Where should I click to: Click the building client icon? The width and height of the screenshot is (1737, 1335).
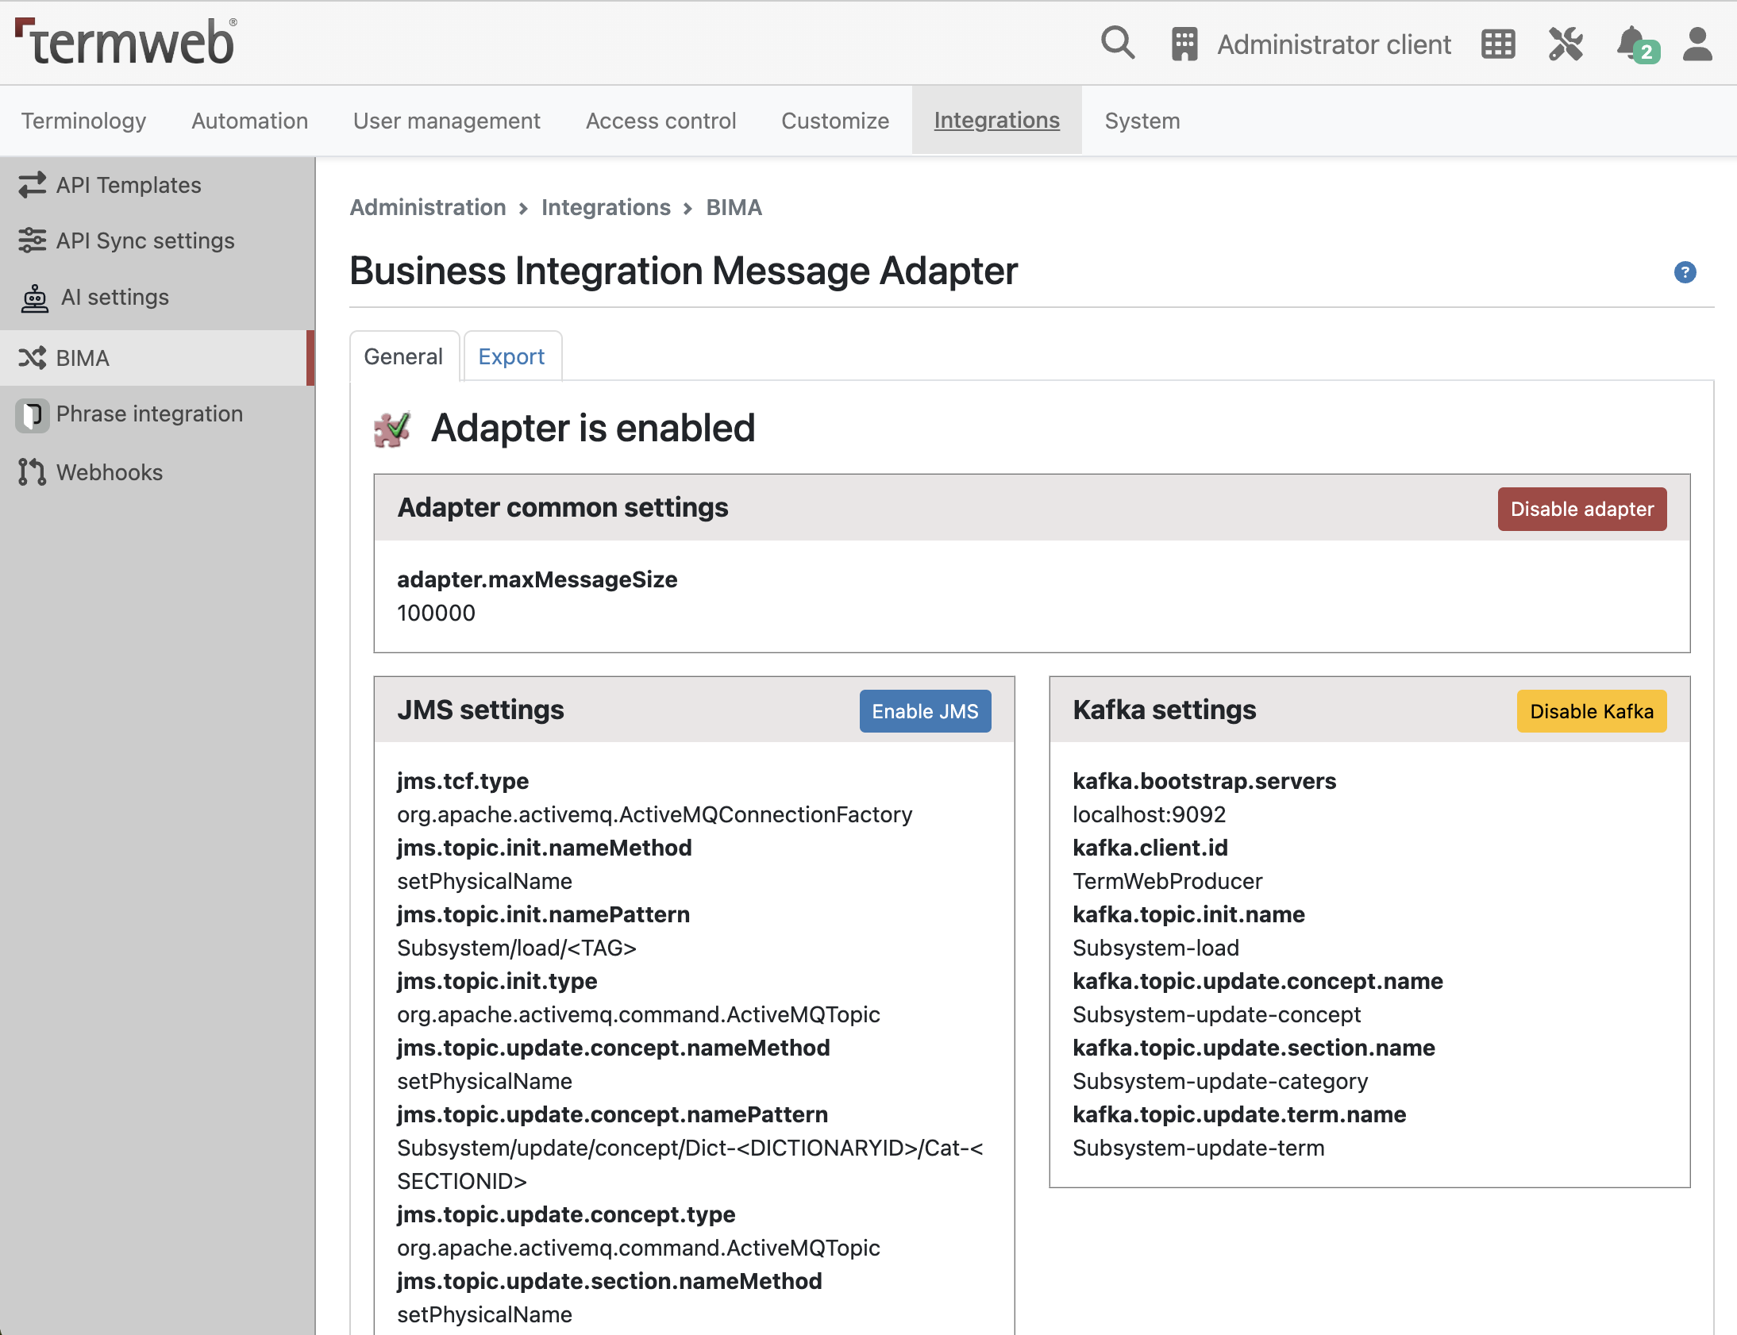tap(1184, 44)
